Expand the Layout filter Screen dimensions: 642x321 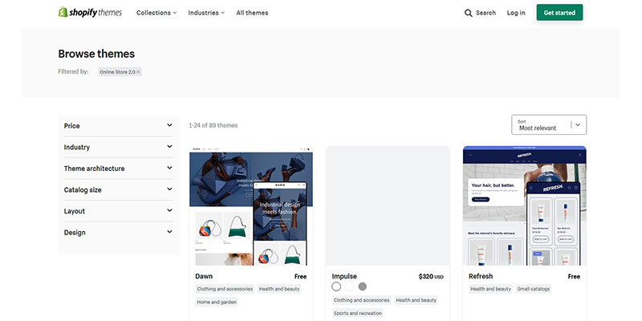click(x=118, y=211)
